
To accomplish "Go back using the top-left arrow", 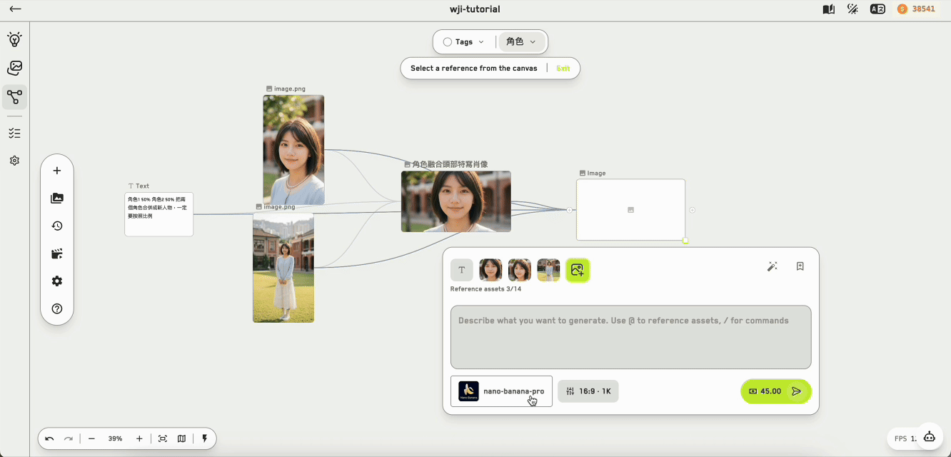I will (15, 9).
